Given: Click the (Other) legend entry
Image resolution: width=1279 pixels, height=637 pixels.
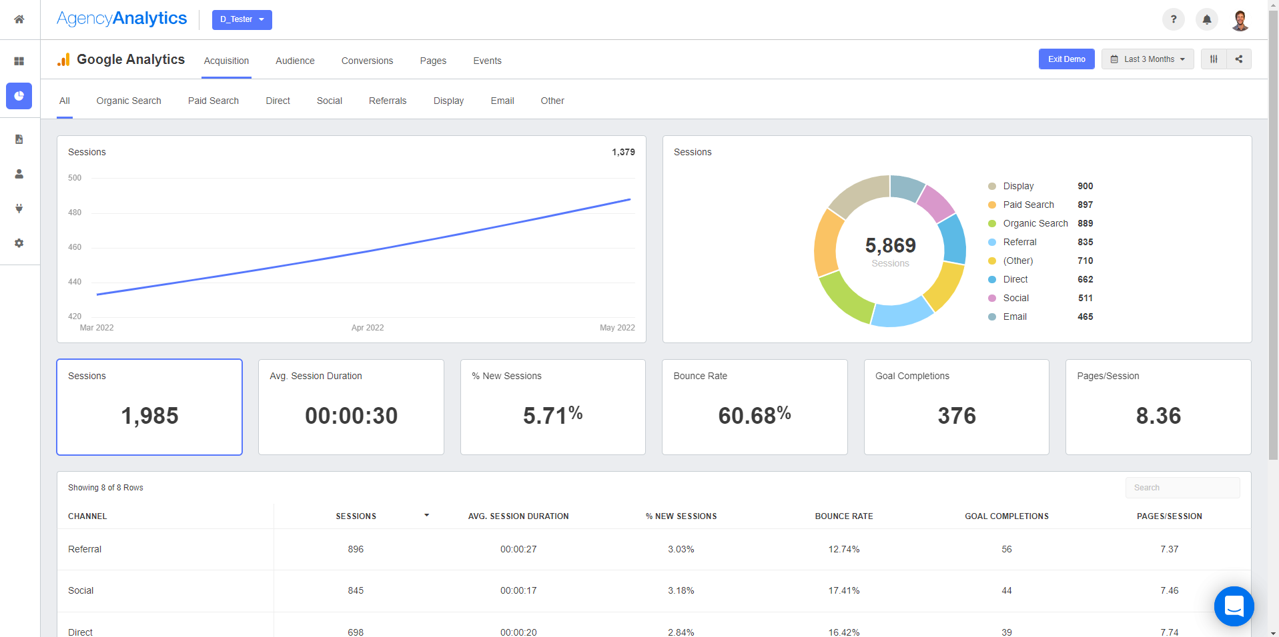Looking at the screenshot, I should 1040,261.
